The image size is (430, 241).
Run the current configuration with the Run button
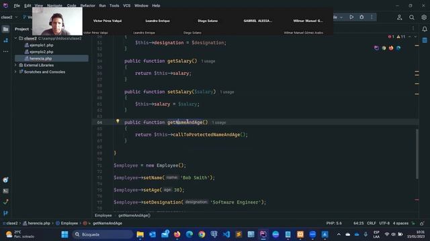tap(351, 17)
